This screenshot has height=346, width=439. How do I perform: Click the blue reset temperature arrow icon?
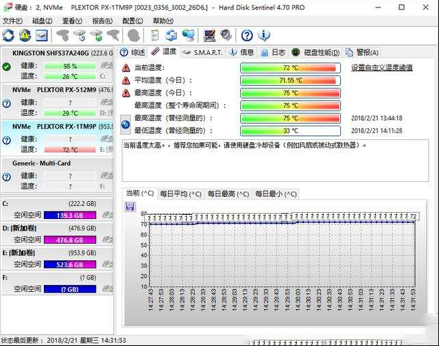(x=126, y=124)
